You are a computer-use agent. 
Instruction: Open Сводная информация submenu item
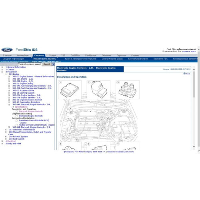[13, 59]
